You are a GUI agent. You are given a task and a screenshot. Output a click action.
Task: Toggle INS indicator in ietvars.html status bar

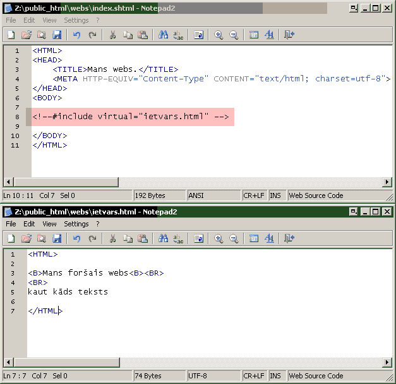pyautogui.click(x=276, y=376)
